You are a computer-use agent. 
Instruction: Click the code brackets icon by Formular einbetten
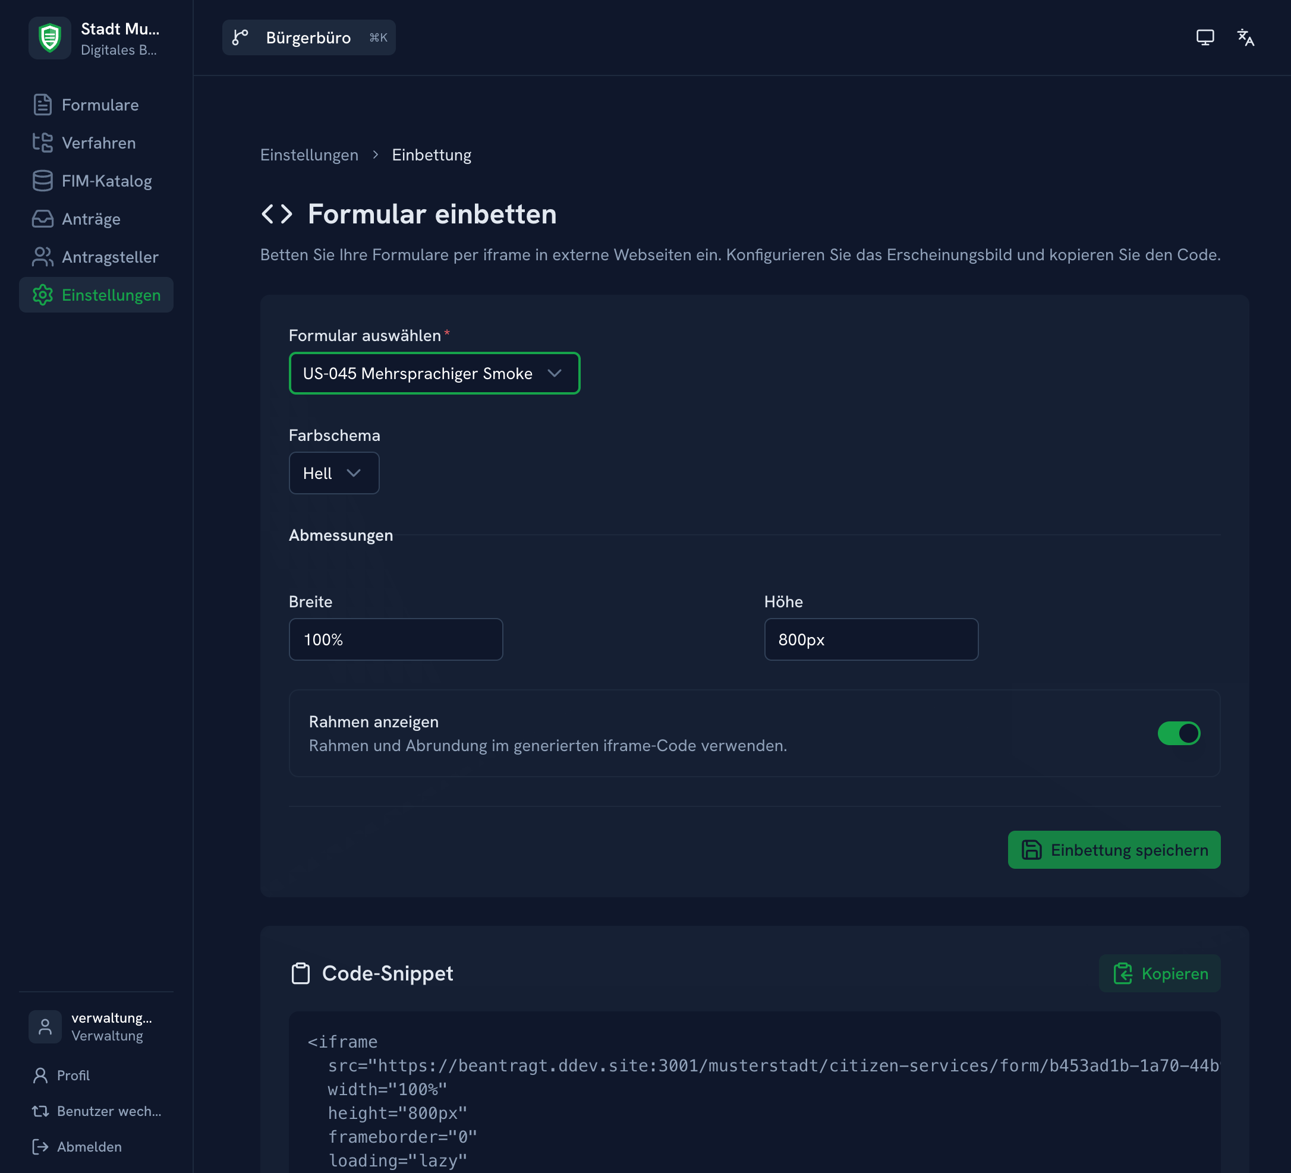coord(278,214)
